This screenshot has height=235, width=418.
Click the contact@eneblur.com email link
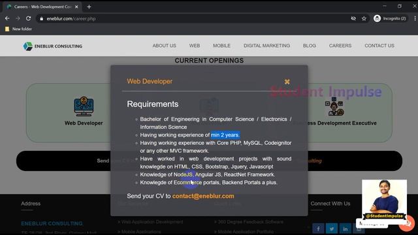click(203, 196)
